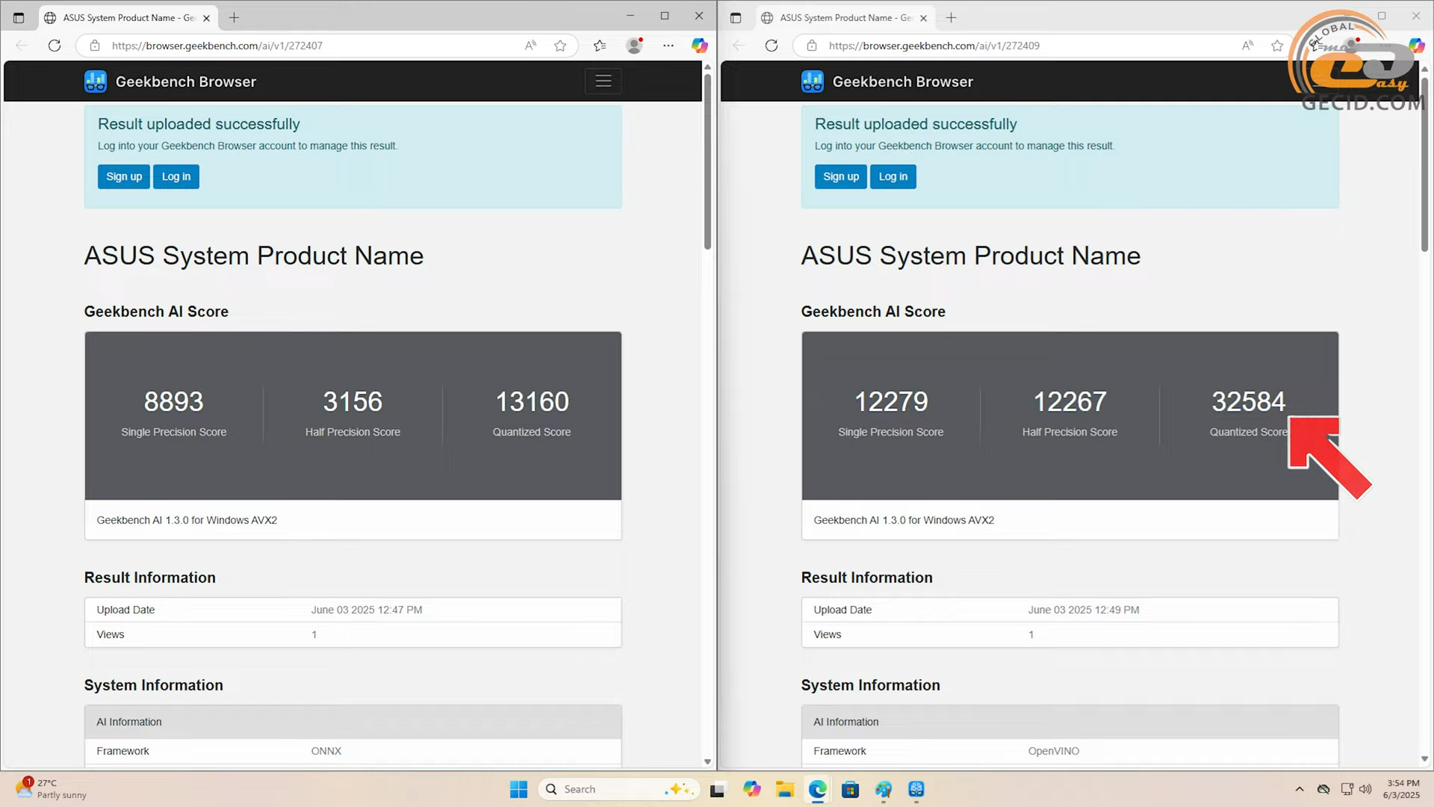Viewport: 1434px width, 807px height.
Task: Click Log in button in right window
Action: 893,176
